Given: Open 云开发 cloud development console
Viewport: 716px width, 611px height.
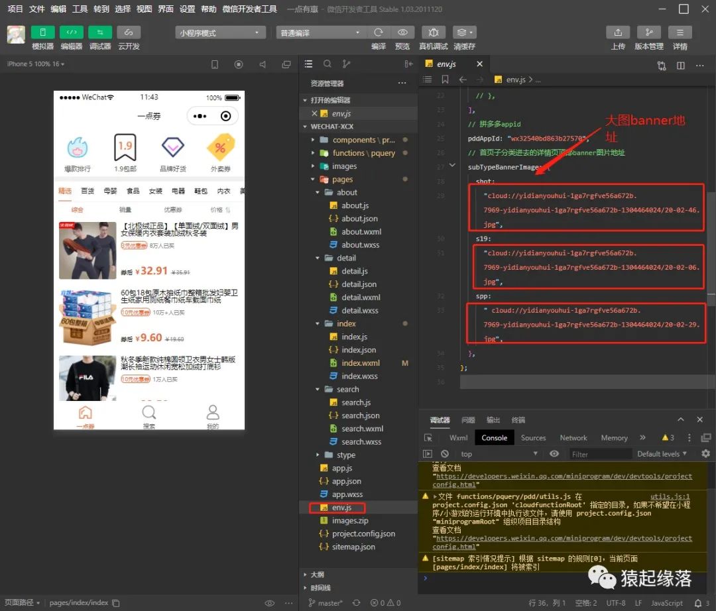Looking at the screenshot, I should point(129,32).
